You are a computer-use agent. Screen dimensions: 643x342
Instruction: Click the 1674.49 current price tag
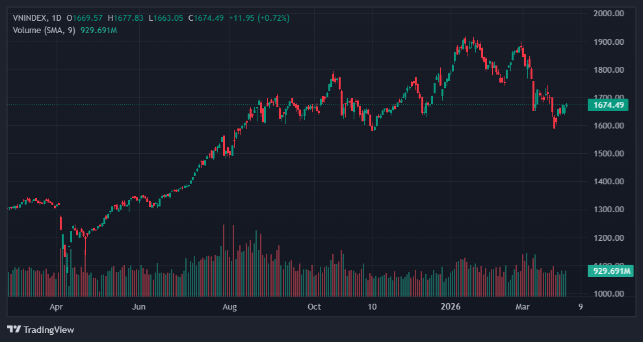tap(609, 105)
